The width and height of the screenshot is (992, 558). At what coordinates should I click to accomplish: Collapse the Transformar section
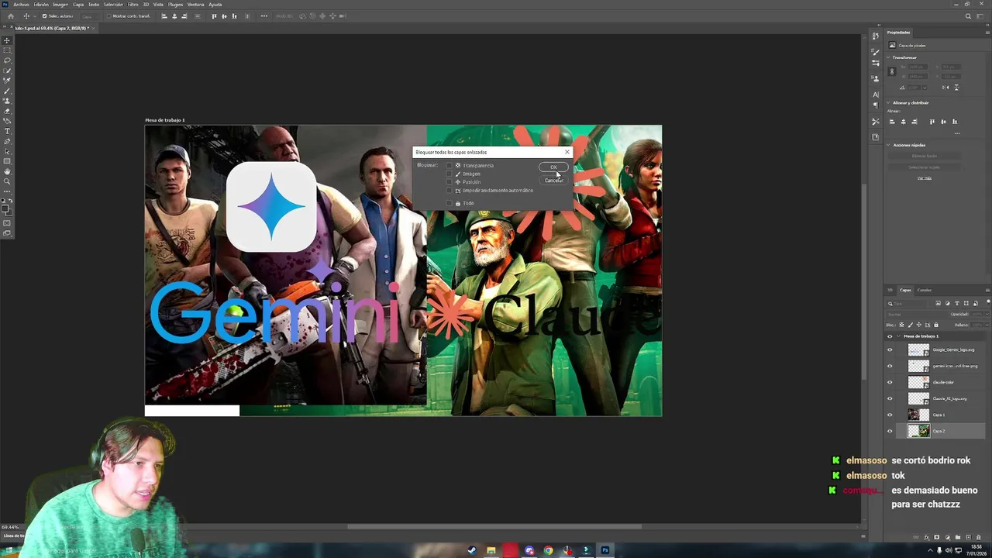[x=889, y=57]
